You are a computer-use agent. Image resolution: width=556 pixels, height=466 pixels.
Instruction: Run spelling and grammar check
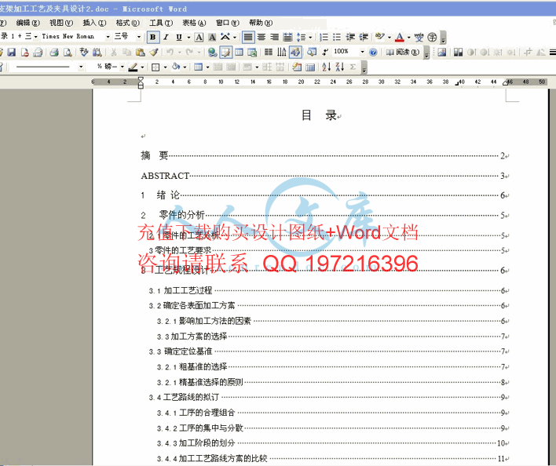click(84, 53)
